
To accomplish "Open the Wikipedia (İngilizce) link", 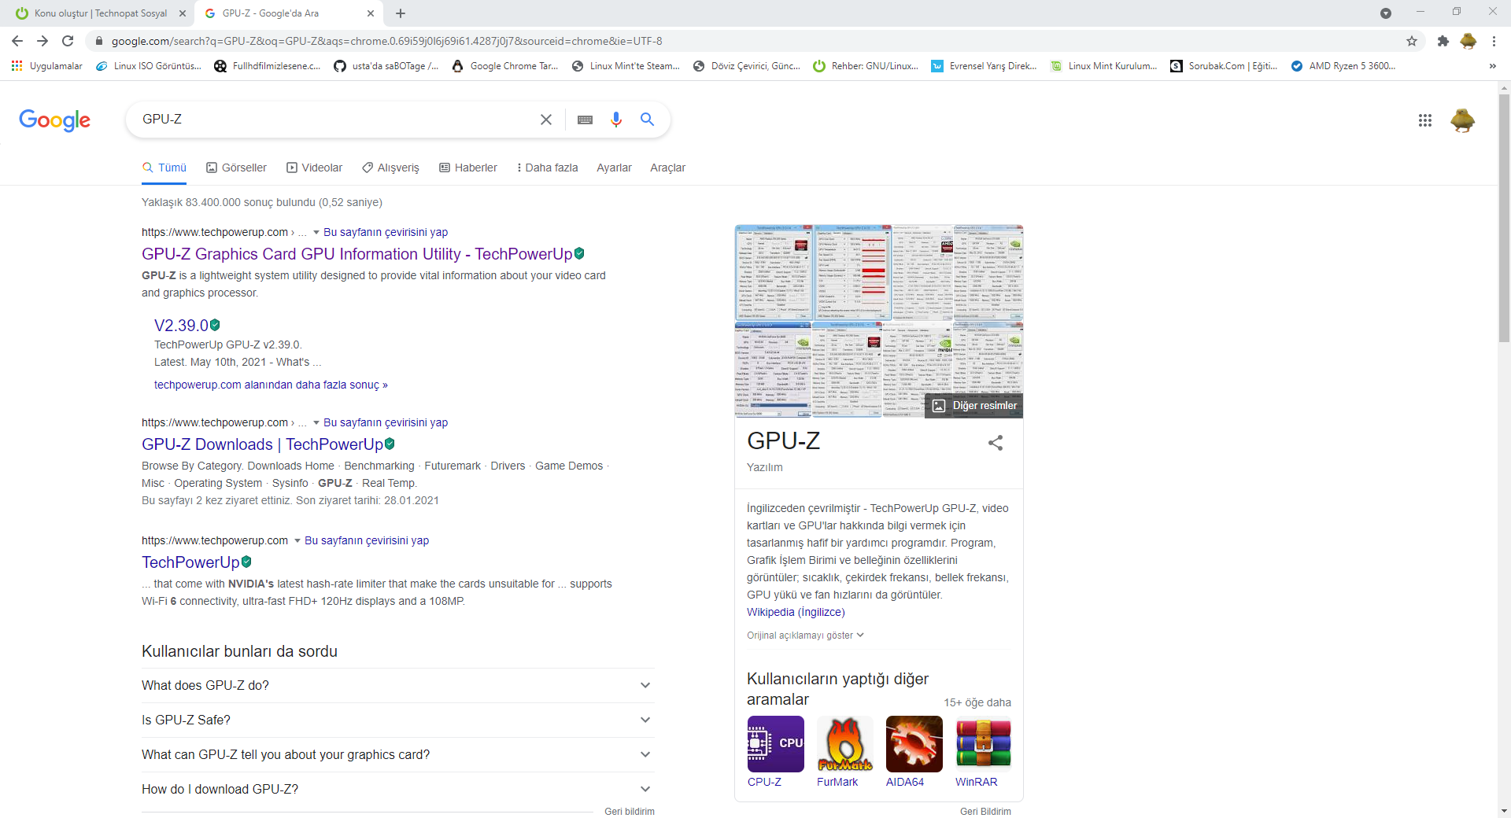I will 796,612.
